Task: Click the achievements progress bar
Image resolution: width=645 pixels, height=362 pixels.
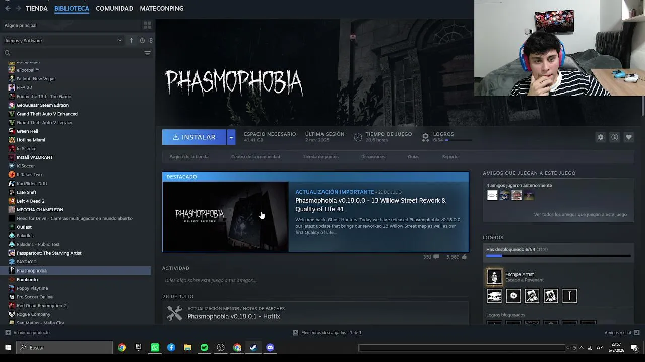Action: (558, 256)
